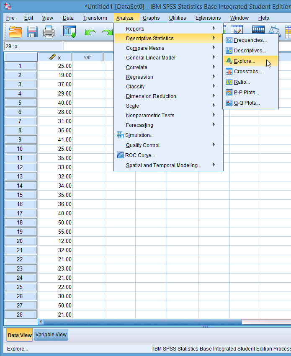
Task: Select Spatial and Temporal Modeling entry
Action: click(x=168, y=165)
